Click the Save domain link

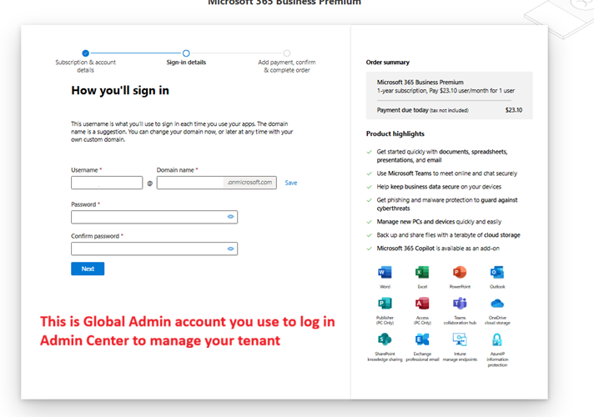tap(291, 183)
